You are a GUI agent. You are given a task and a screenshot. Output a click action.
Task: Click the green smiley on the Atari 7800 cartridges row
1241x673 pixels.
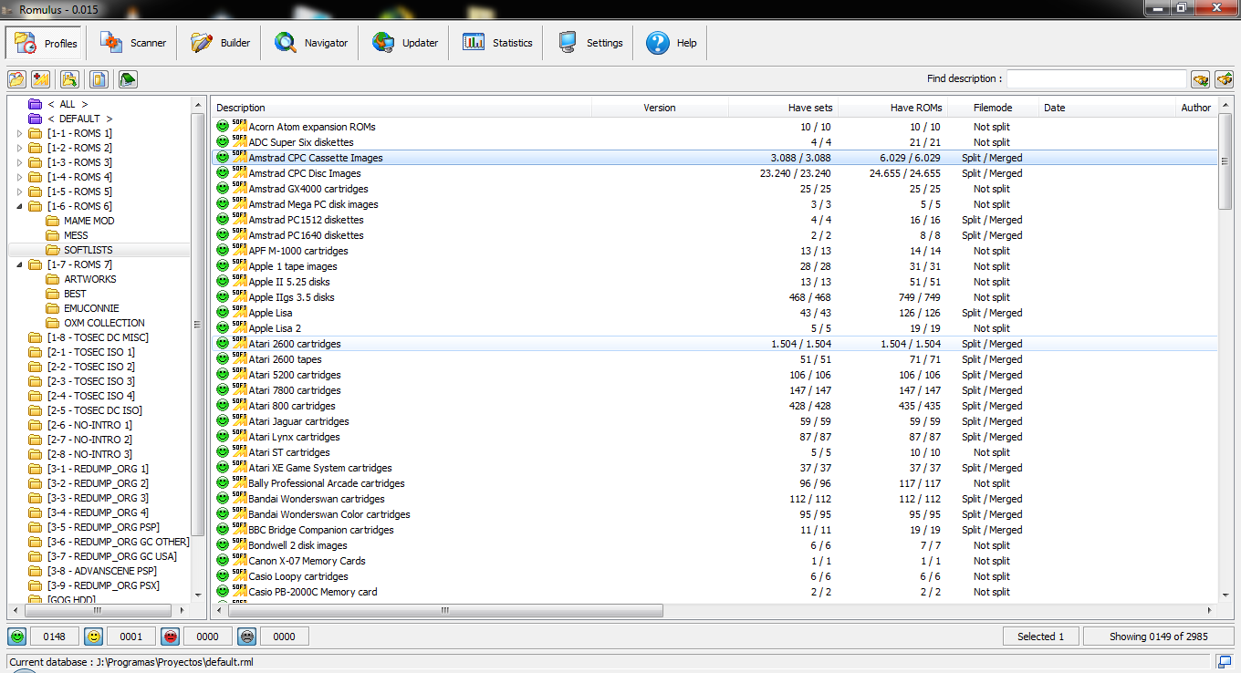click(x=223, y=390)
